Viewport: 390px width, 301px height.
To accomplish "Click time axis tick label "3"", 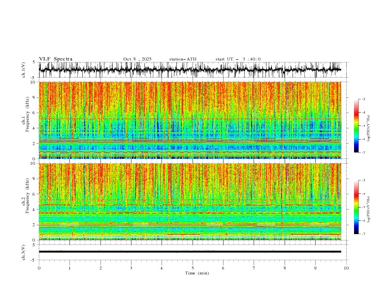I will 131,268.
